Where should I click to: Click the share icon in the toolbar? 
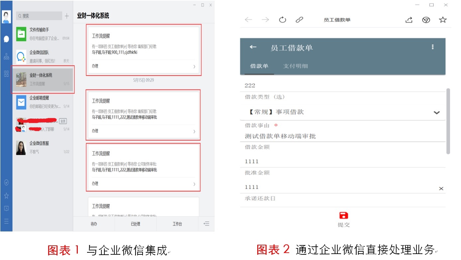click(409, 20)
